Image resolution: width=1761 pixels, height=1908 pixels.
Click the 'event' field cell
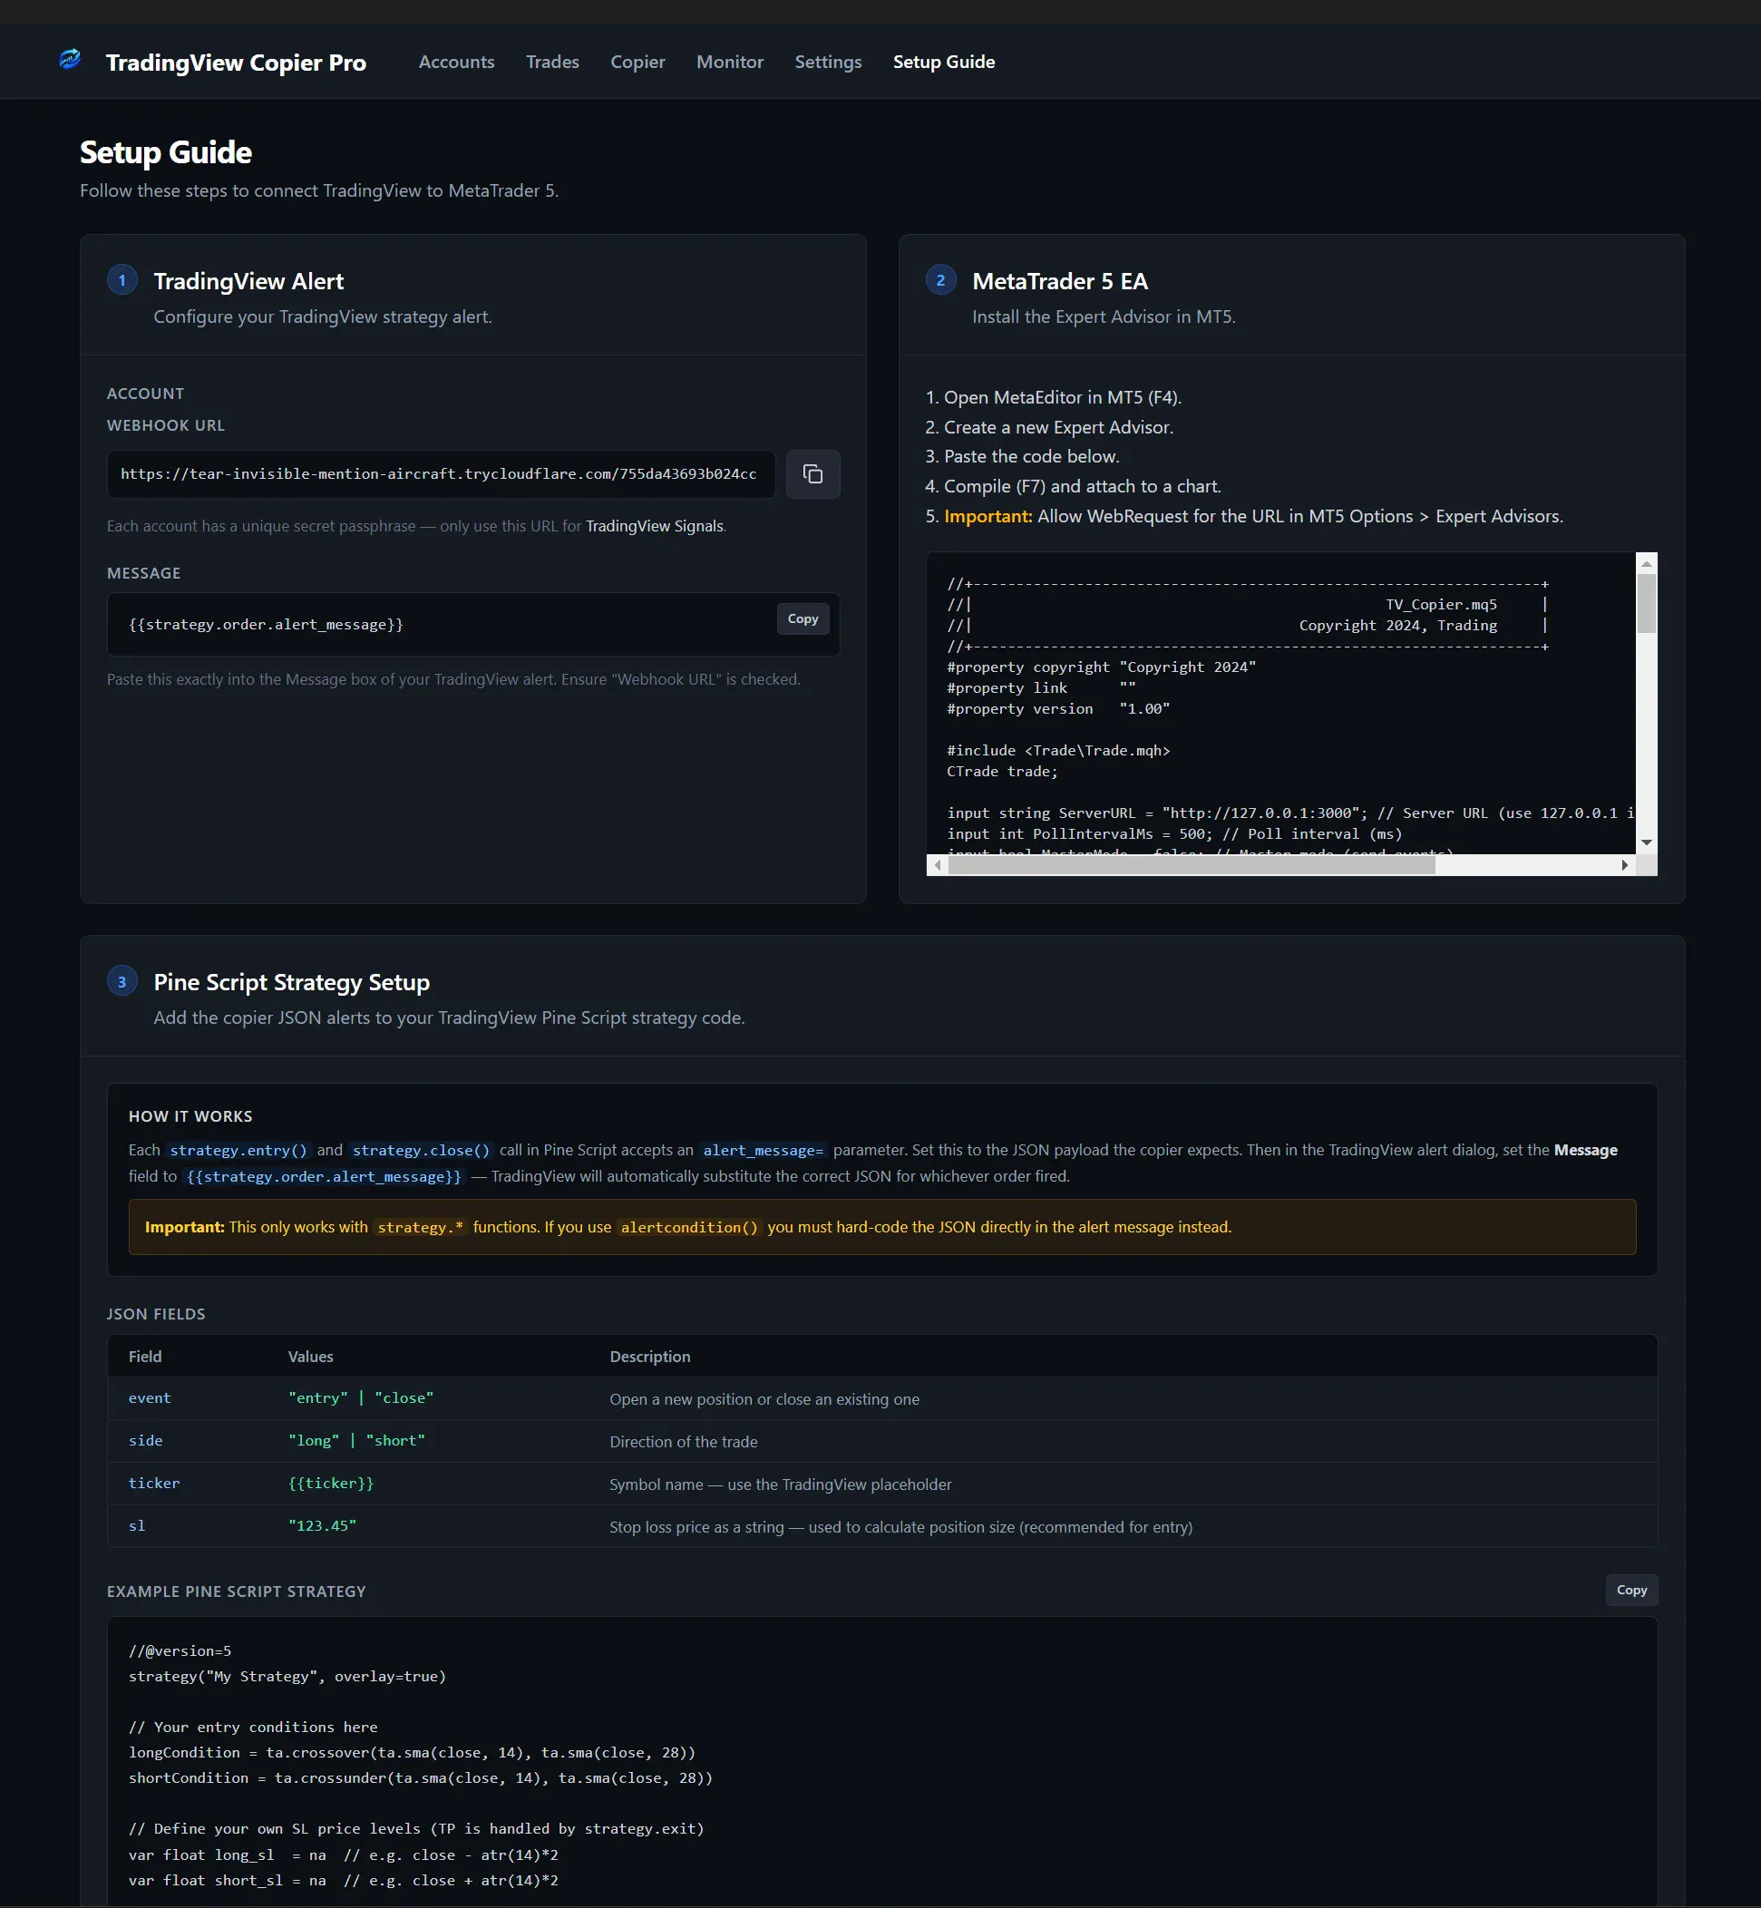tap(150, 1398)
